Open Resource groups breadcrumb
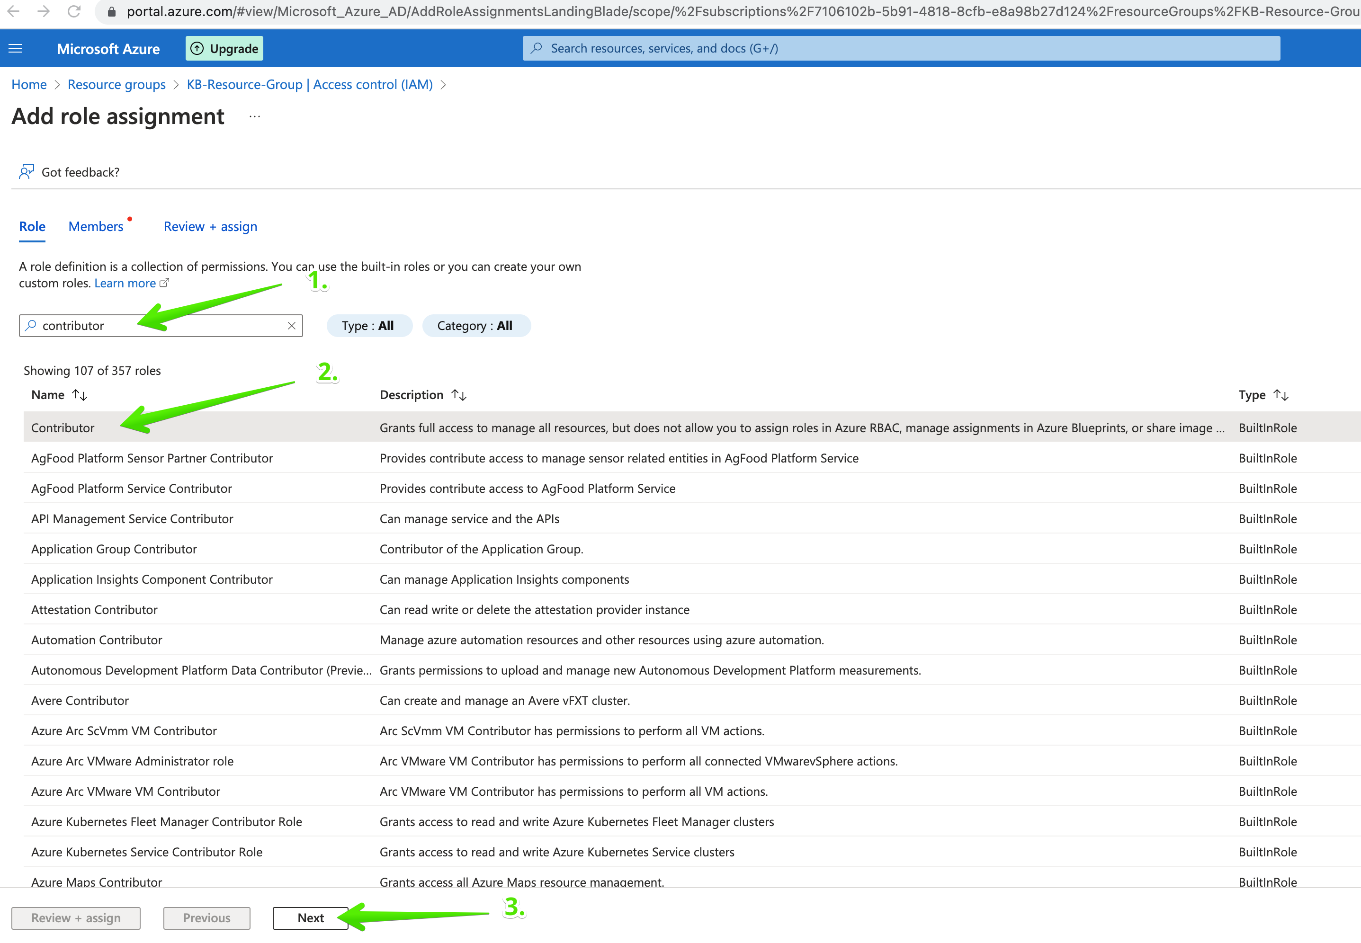Image resolution: width=1361 pixels, height=943 pixels. pos(116,84)
